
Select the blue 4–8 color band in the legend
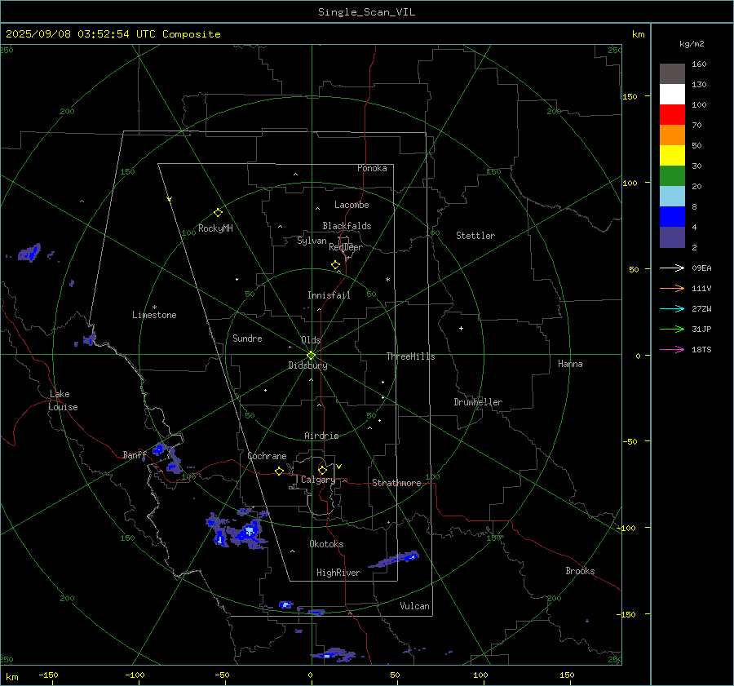672,217
